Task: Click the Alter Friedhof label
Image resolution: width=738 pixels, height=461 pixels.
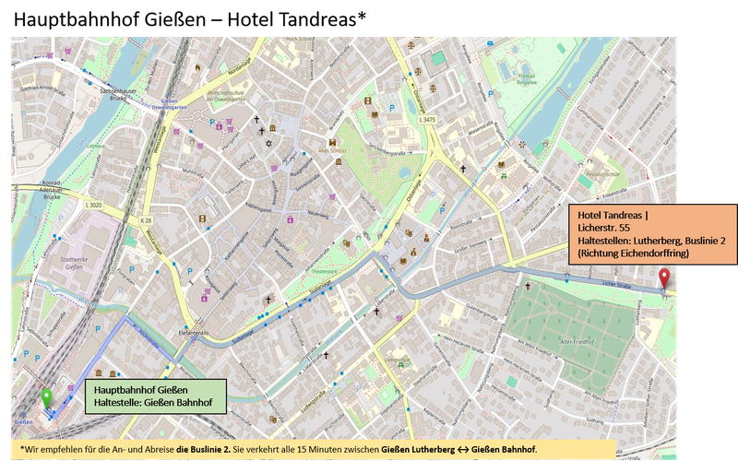Action: (577, 342)
